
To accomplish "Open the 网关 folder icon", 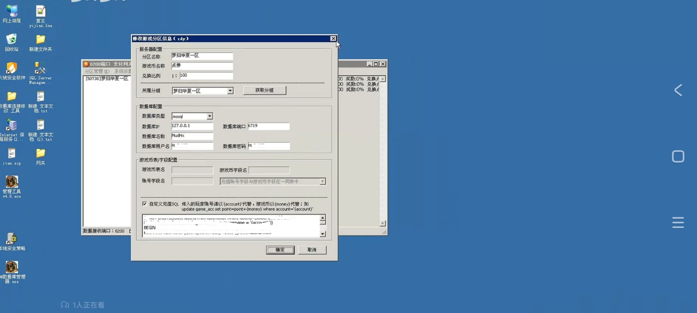I will 40,154.
